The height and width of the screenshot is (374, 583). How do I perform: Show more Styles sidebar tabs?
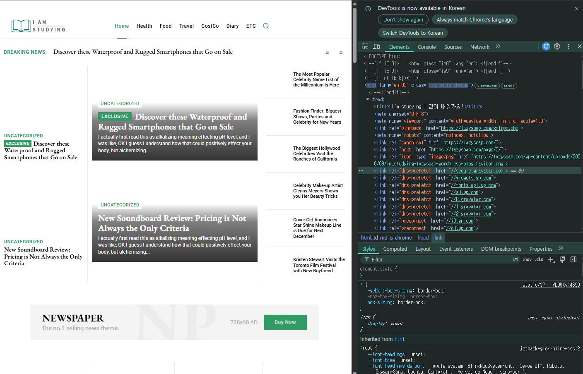(561, 249)
